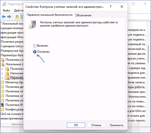Screen dimensions: 151x133
Task: Click the "Монитор бра..." folder icon
Action: (x=3, y=82)
